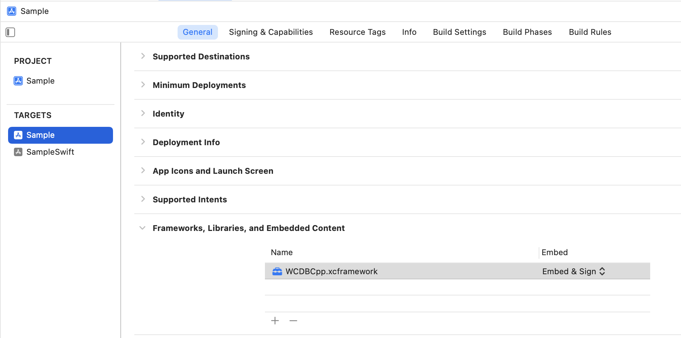Expand the Supported Intents section
The width and height of the screenshot is (681, 338).
click(x=143, y=199)
